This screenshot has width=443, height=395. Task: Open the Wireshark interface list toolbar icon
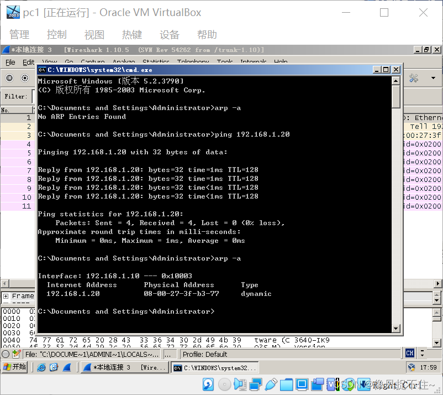(9, 78)
